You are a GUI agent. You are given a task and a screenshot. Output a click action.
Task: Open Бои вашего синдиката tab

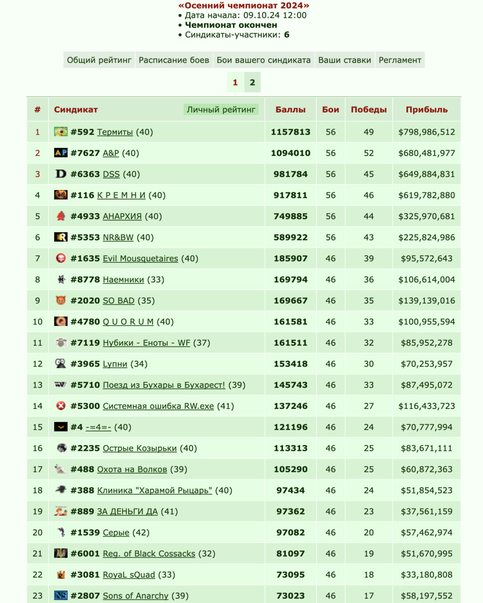(x=264, y=60)
